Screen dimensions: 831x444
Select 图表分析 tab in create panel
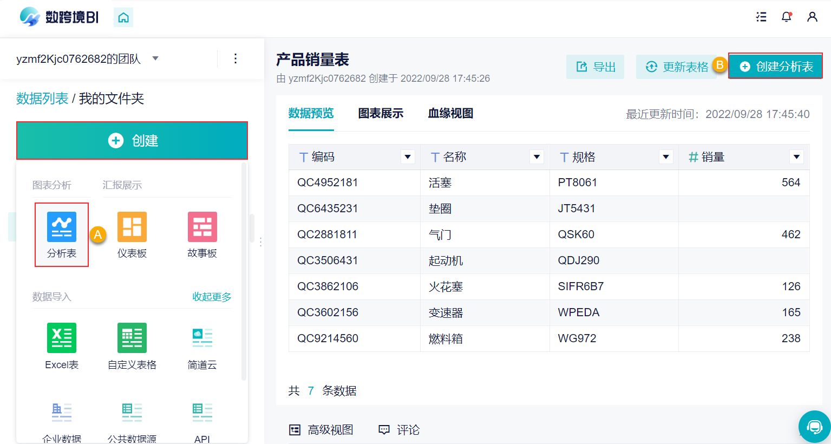(x=52, y=185)
